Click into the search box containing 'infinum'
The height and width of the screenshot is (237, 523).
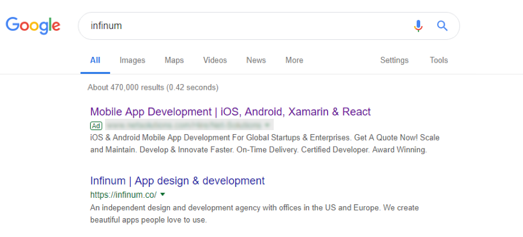click(x=244, y=26)
